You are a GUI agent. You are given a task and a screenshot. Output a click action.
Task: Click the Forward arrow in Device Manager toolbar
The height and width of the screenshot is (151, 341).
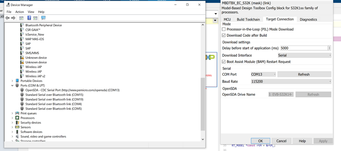pos(13,18)
